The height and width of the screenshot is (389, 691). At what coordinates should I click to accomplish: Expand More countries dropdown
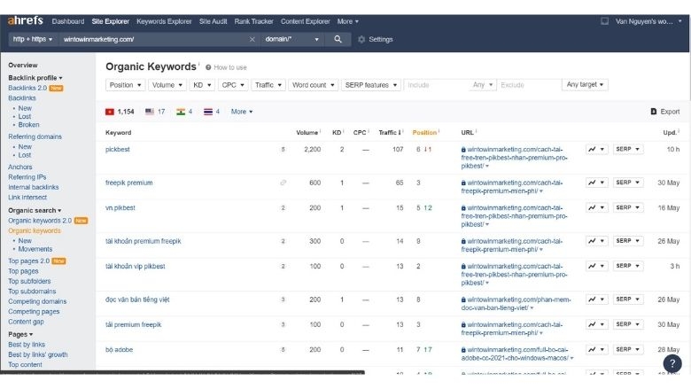242,112
